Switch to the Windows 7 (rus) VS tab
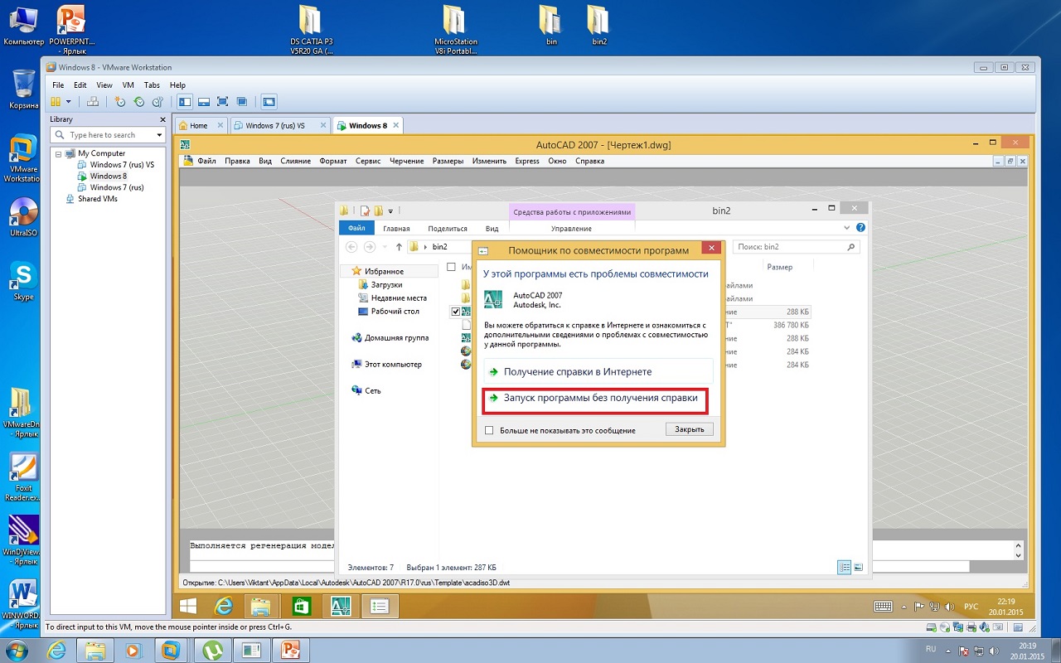This screenshot has height=663, width=1061. click(274, 126)
